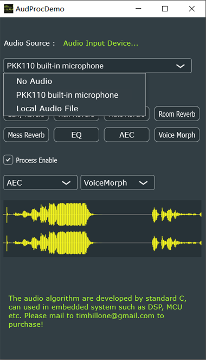Close the AudProcDemo window
The image size is (206, 360).
[192, 9]
